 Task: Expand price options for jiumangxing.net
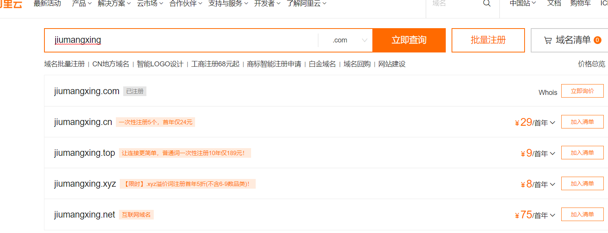pos(553,215)
